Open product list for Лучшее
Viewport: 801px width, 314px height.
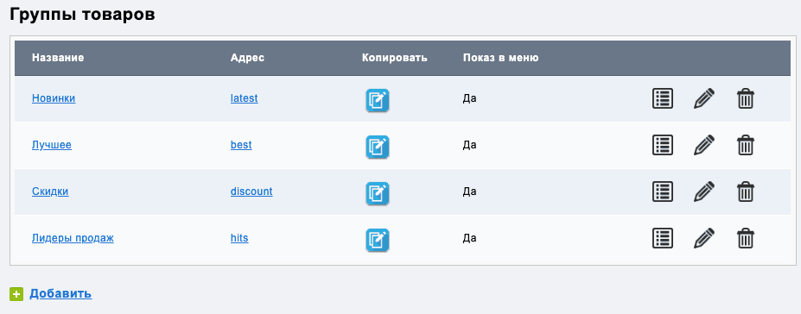coord(663,145)
